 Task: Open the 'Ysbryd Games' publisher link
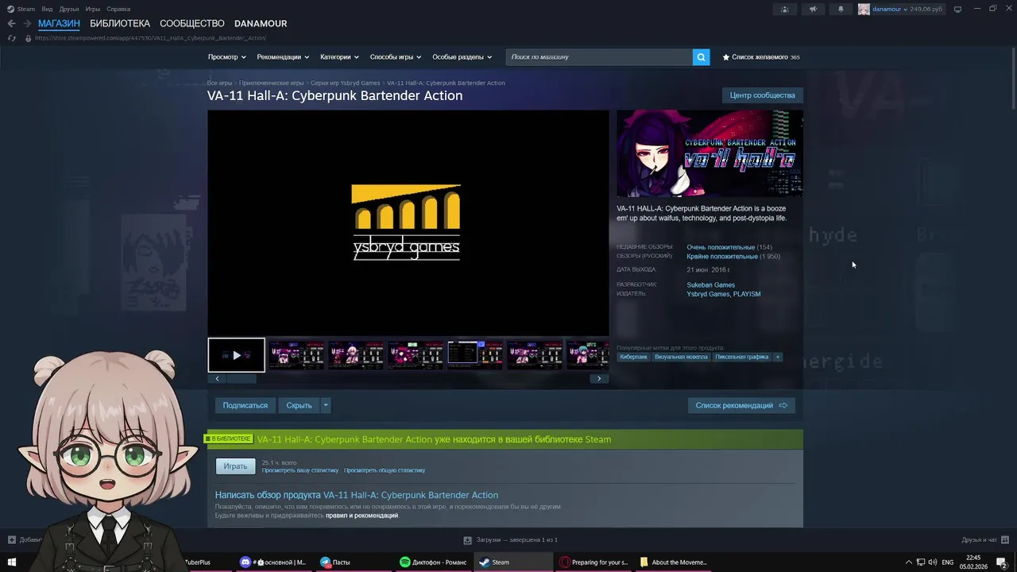708,294
